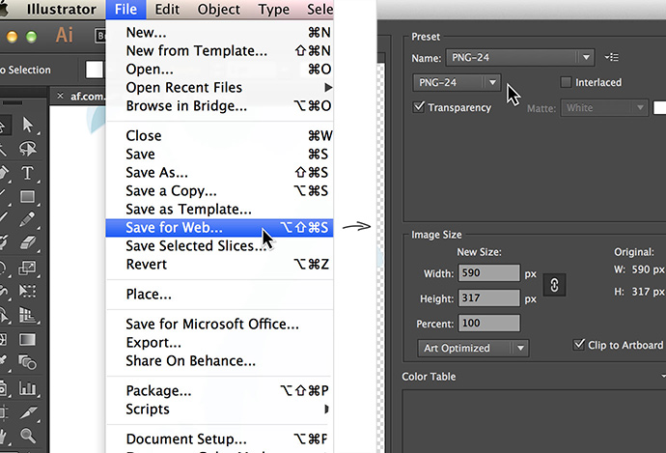Choose Browse in Bridge...
Viewport: 666px width, 453px height.
(219, 105)
